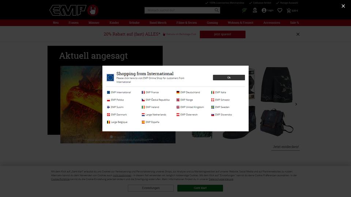Select EMP Italia shop link
The width and height of the screenshot is (351, 197).
219,92
